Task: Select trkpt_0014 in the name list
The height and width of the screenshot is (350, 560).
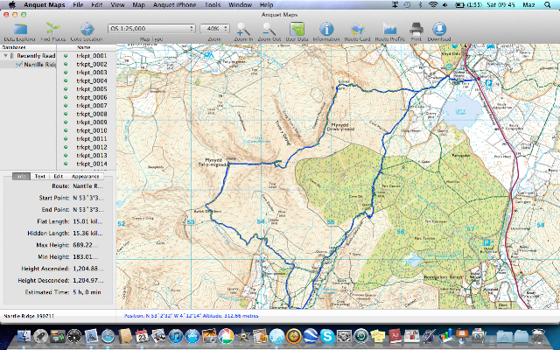Action: pyautogui.click(x=91, y=164)
